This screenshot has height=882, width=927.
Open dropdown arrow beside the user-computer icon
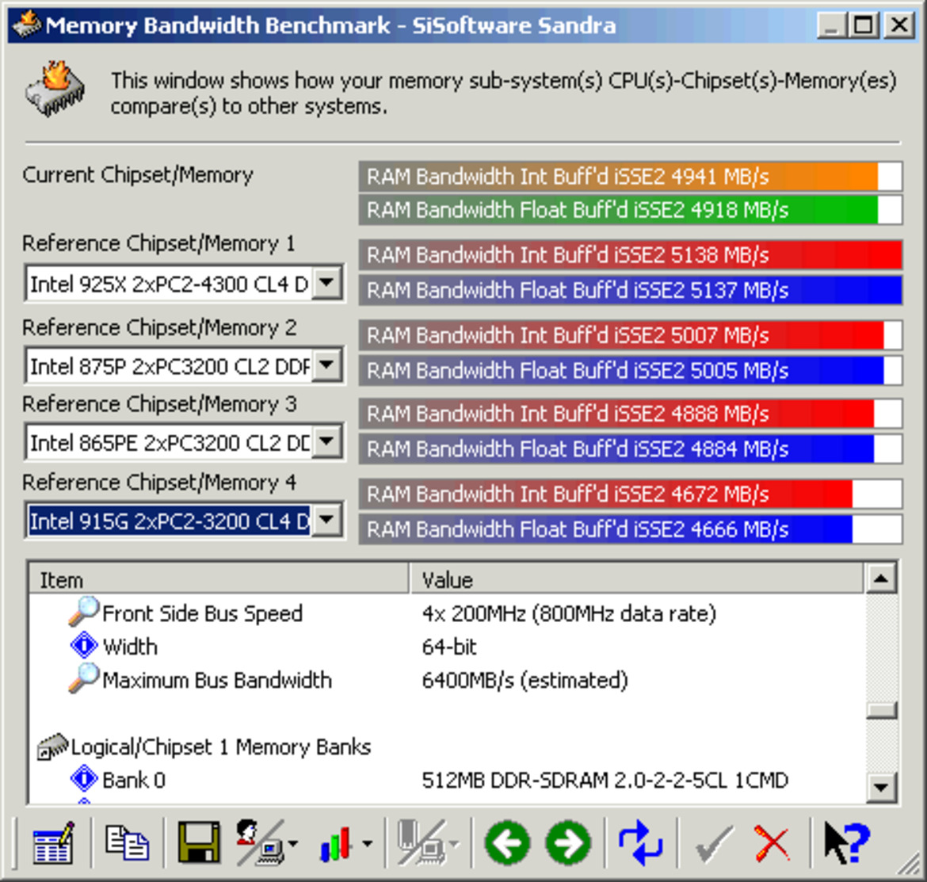292,844
